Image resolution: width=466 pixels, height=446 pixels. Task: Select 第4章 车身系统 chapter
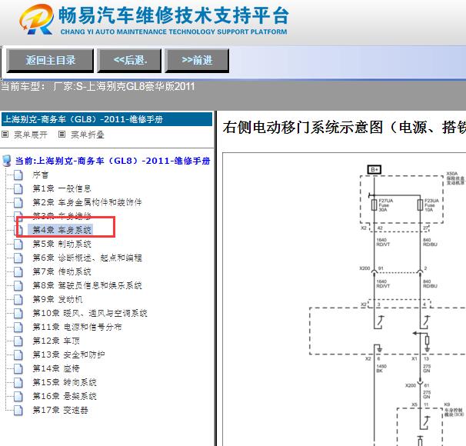click(62, 230)
